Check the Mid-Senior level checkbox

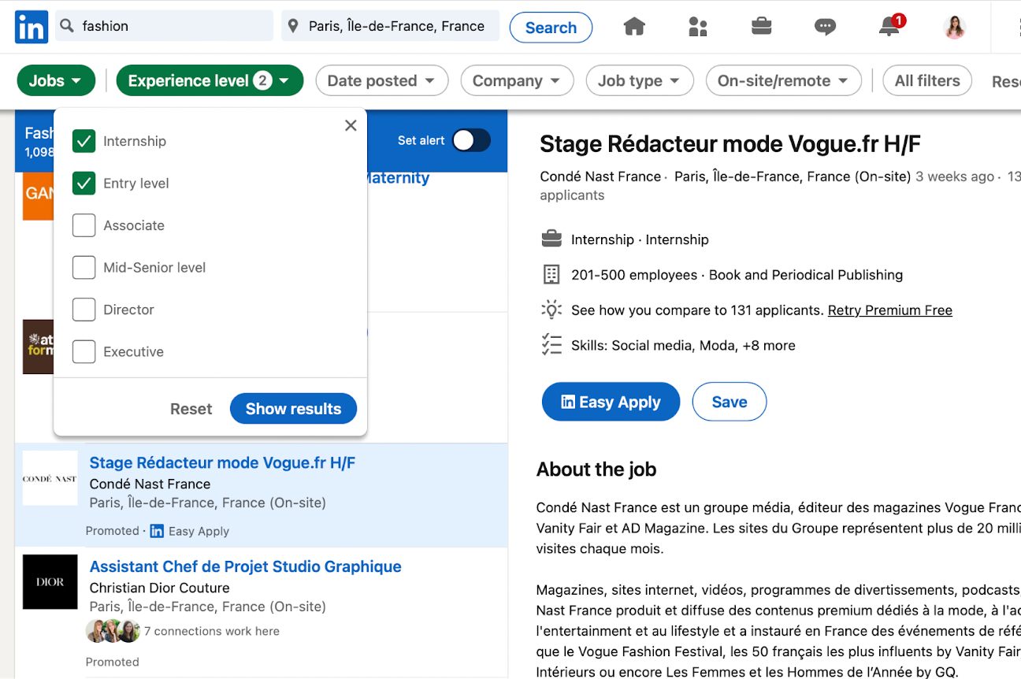84,267
